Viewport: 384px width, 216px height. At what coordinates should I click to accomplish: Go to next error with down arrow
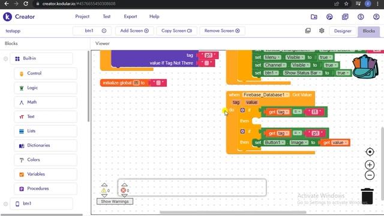(x=124, y=196)
